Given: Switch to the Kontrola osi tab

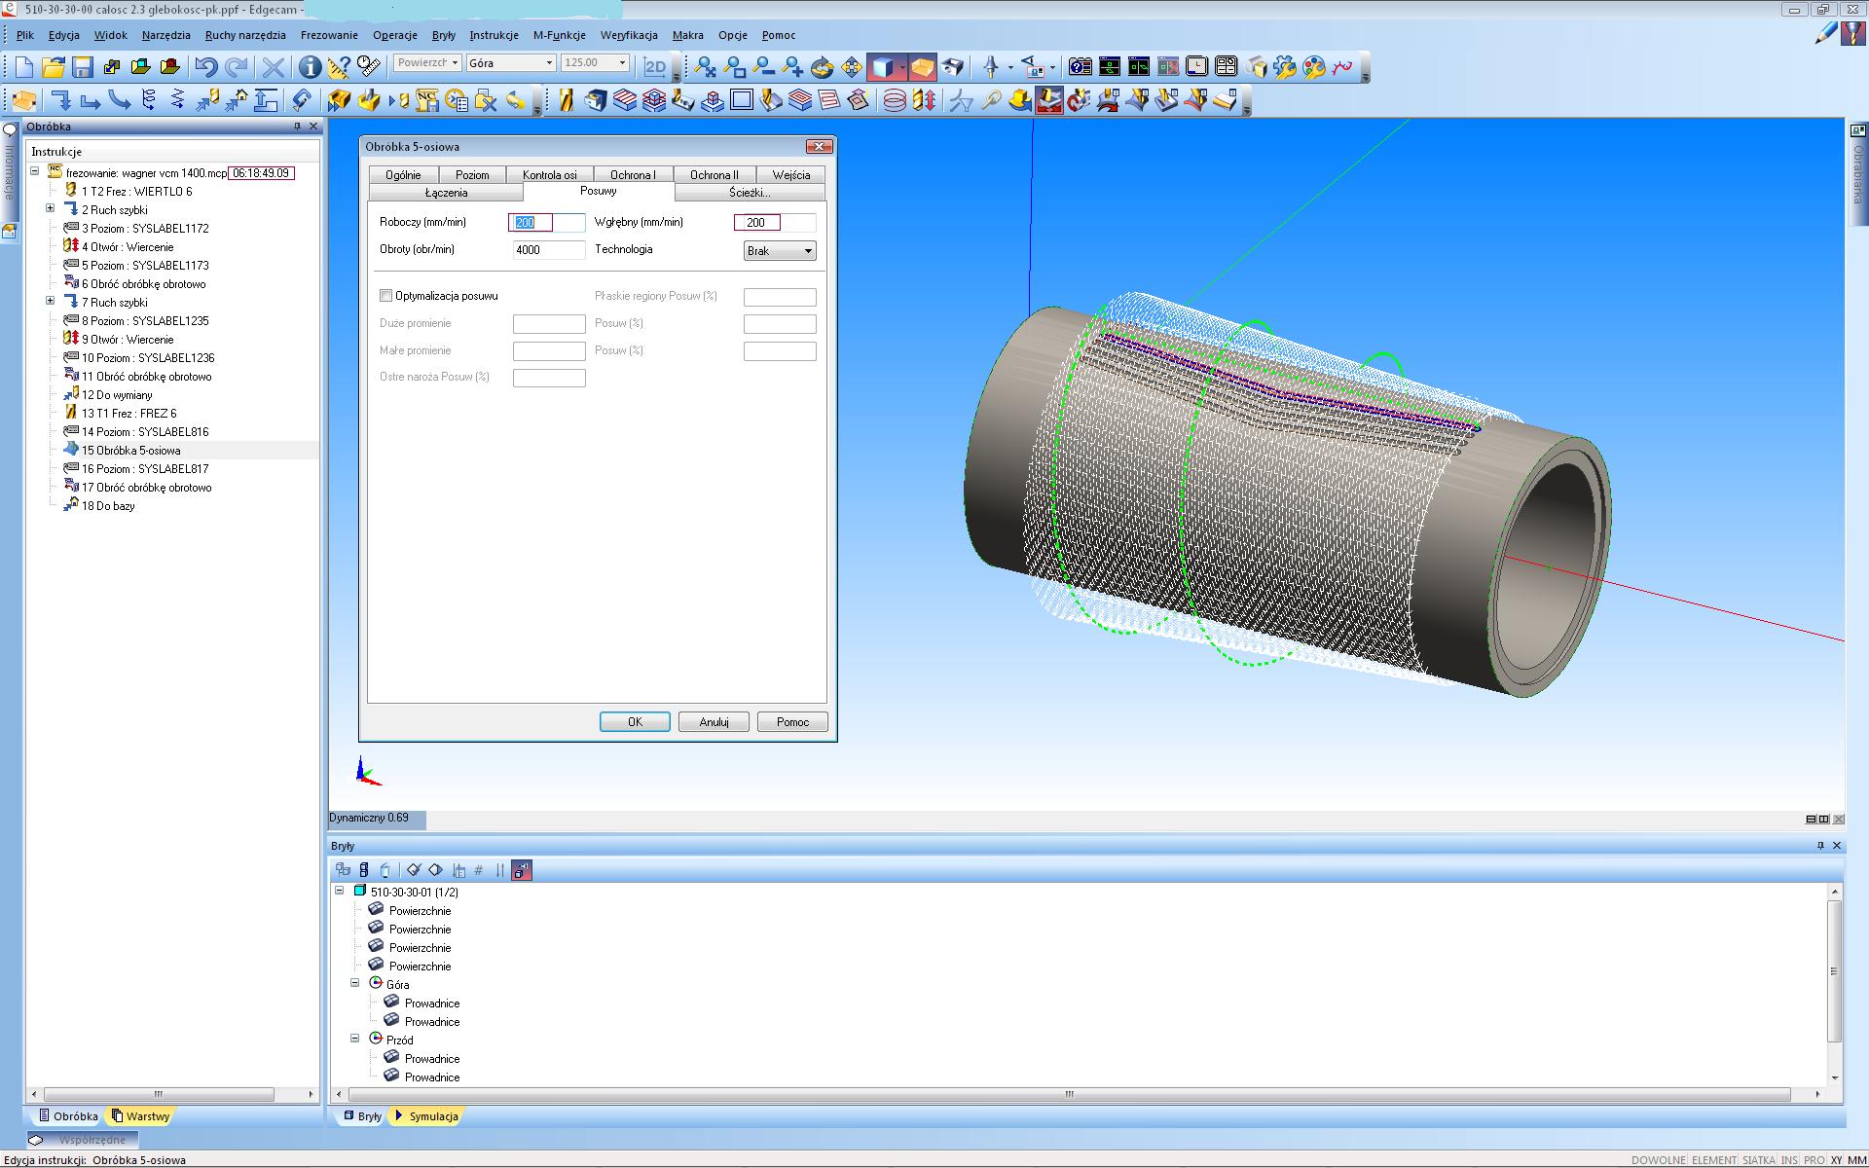Looking at the screenshot, I should click(549, 174).
